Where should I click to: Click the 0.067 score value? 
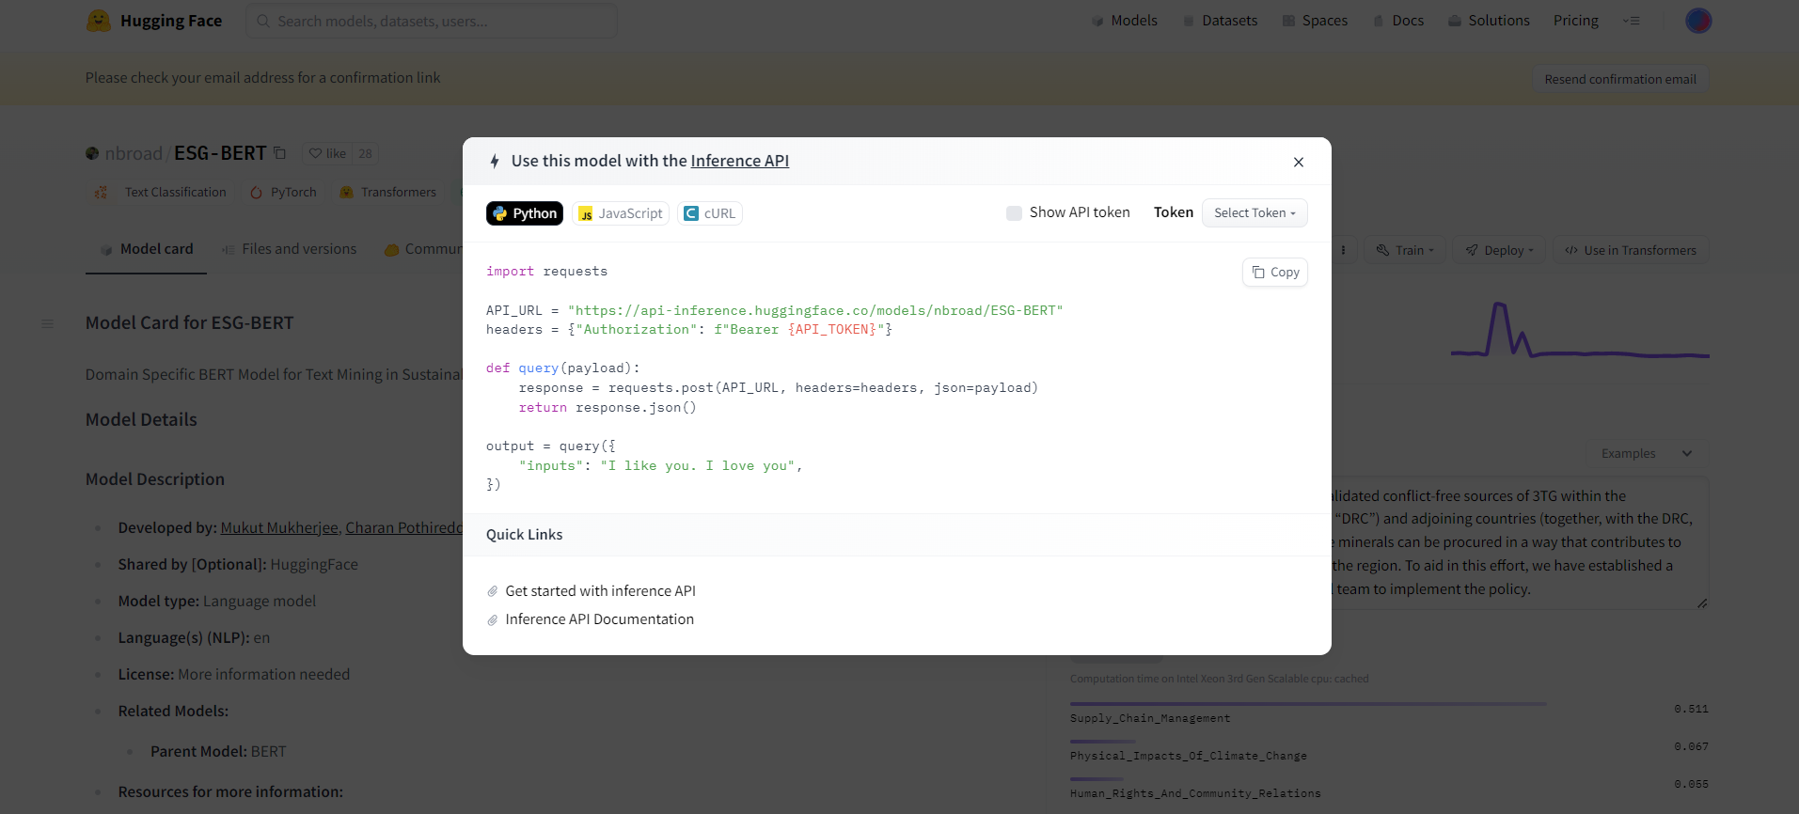pyautogui.click(x=1691, y=746)
